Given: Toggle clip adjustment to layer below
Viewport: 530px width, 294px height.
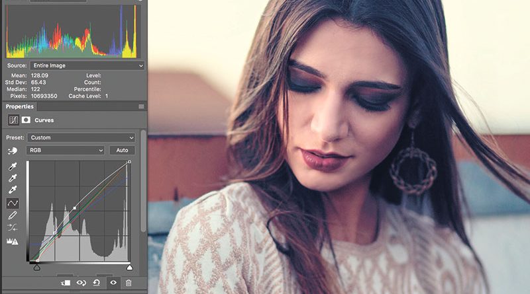Looking at the screenshot, I should [66, 283].
